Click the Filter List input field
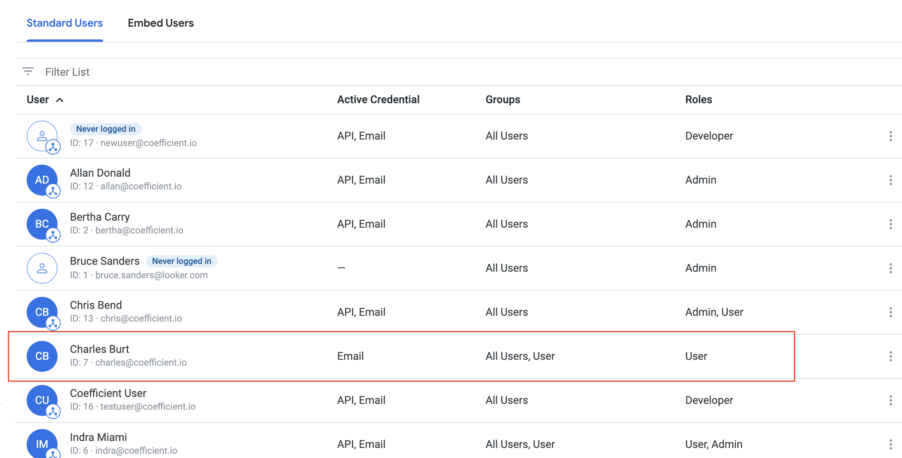This screenshot has width=902, height=458. (232, 72)
